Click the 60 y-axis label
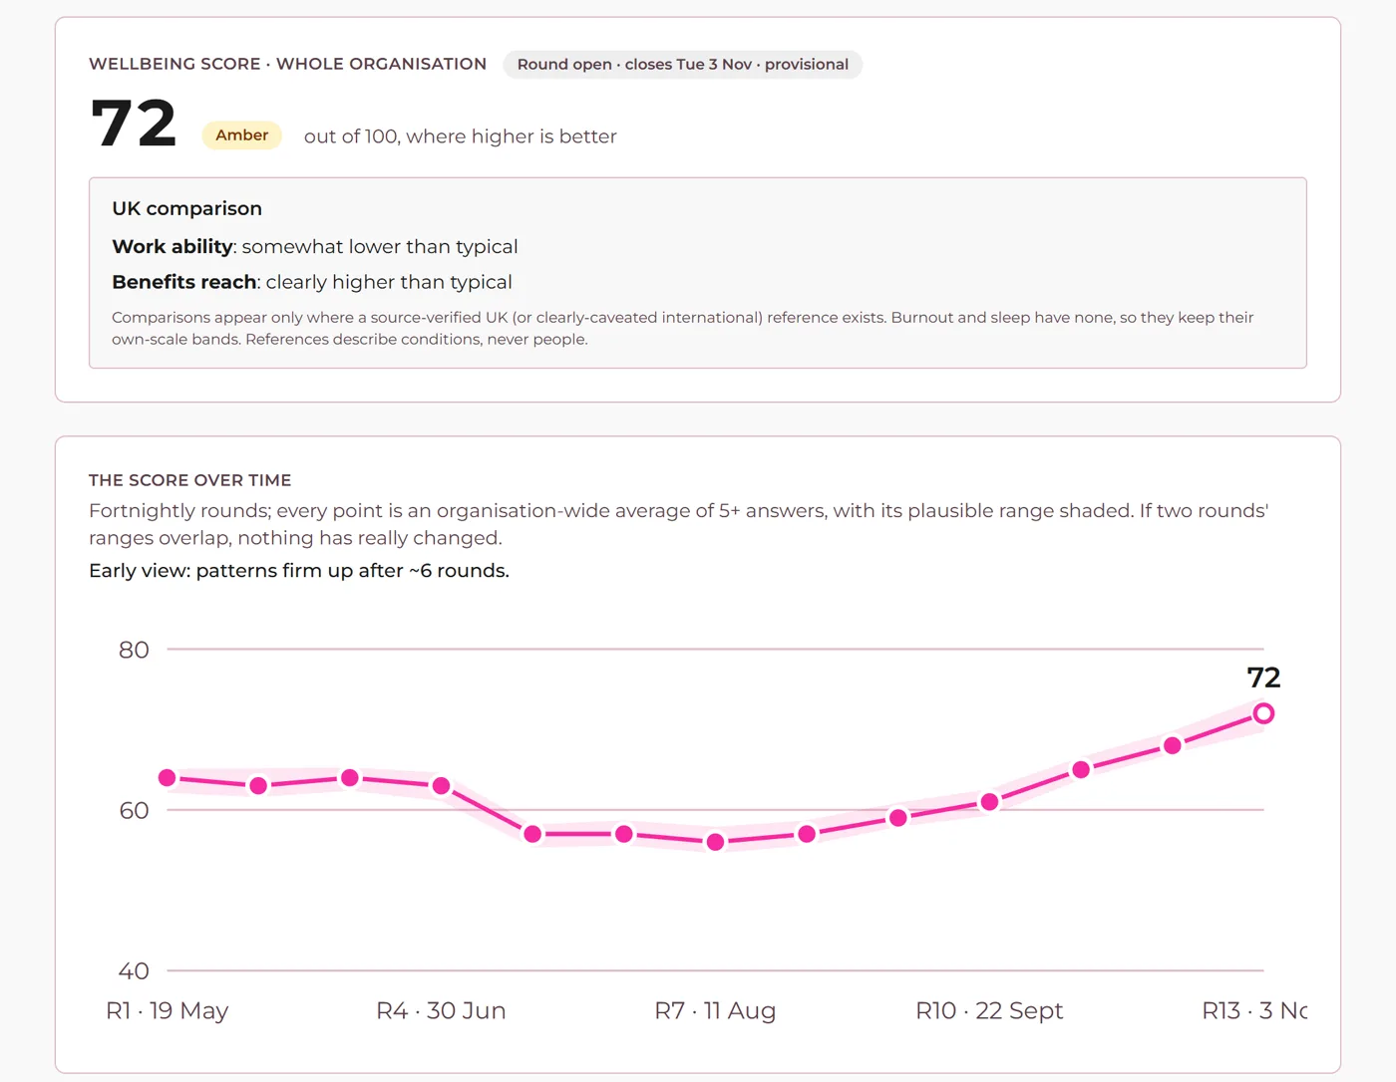The image size is (1396, 1082). [134, 810]
